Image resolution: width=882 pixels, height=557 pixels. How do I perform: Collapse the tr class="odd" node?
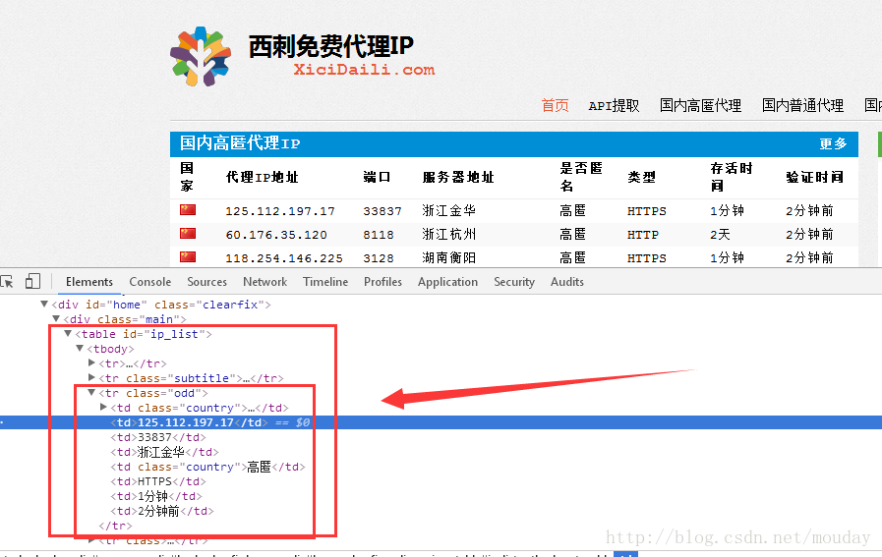click(91, 392)
